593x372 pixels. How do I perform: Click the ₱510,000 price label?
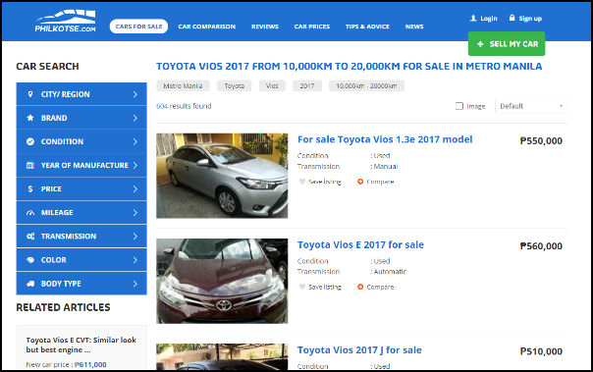[x=541, y=351]
